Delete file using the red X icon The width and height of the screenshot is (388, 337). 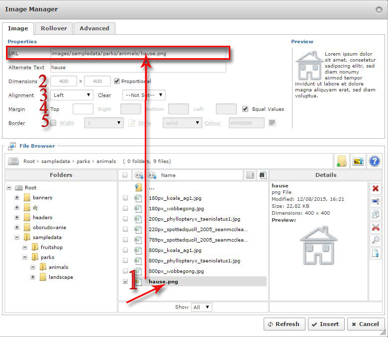click(376, 188)
